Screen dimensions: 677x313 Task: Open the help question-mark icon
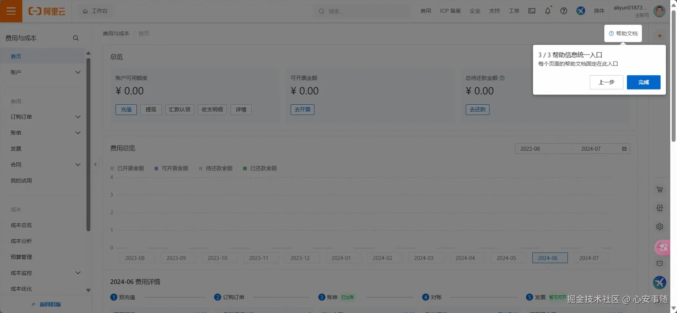(x=564, y=11)
